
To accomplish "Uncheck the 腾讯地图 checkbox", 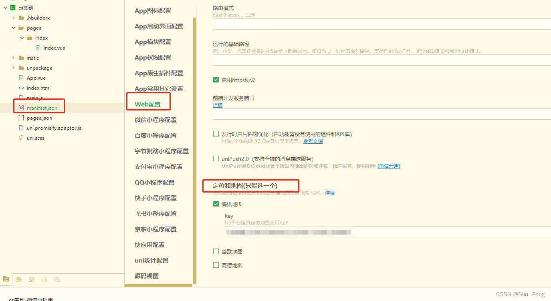I will (x=216, y=204).
